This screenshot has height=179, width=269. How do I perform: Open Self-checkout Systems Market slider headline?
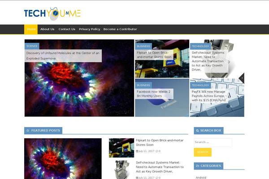point(208,61)
